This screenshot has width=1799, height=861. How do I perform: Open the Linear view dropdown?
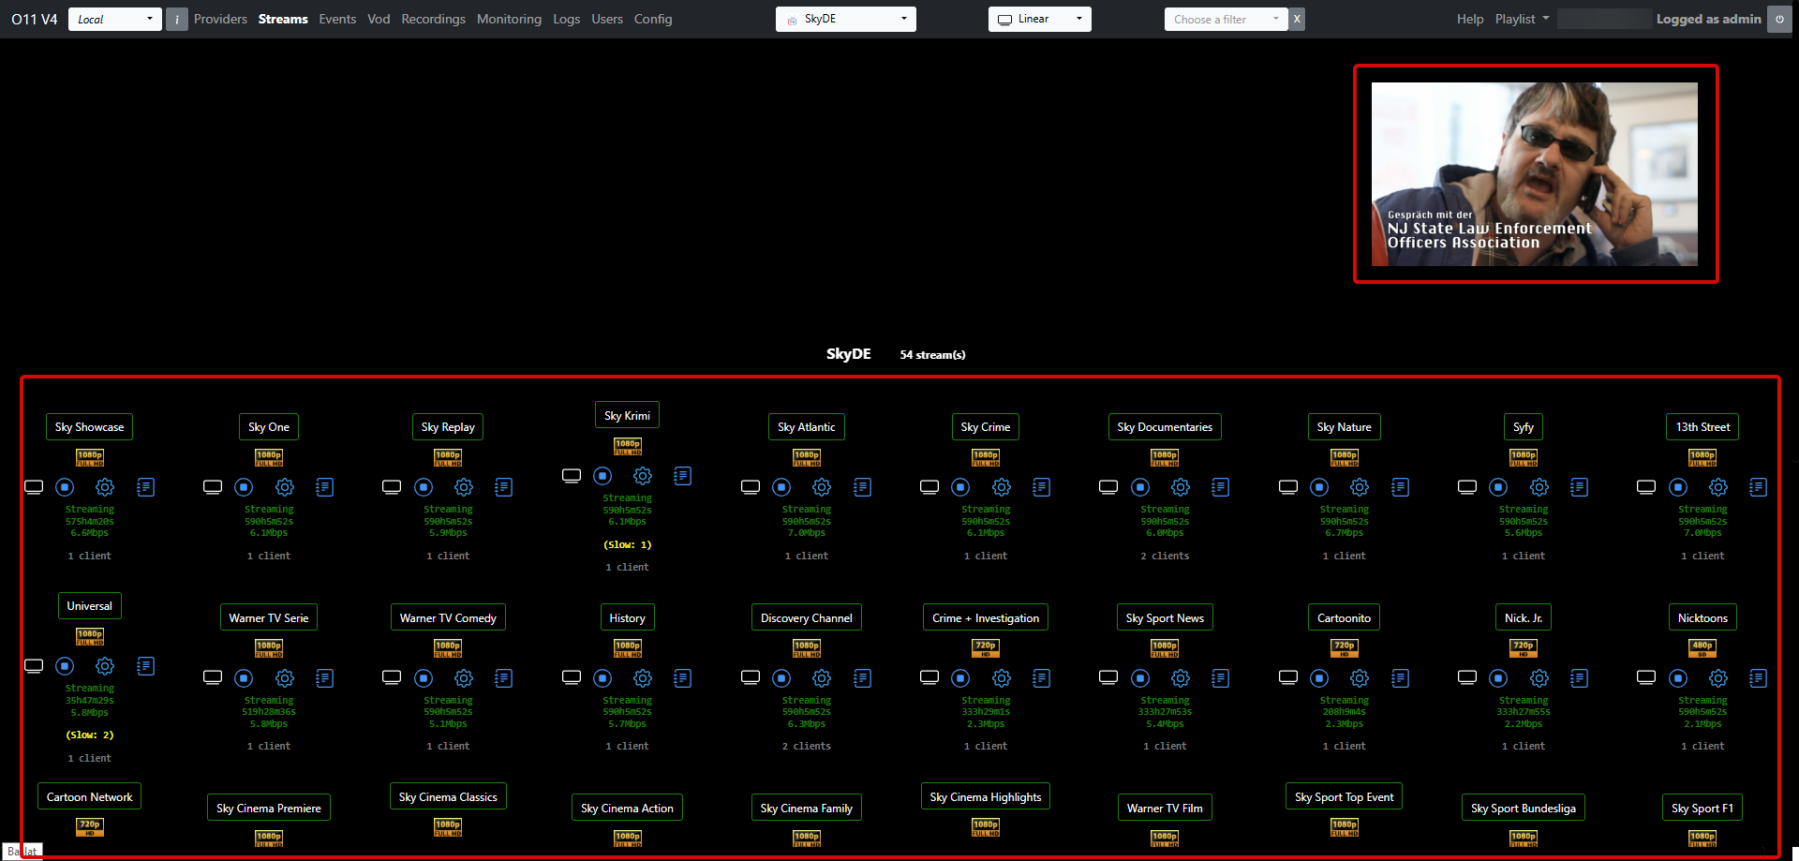pos(1040,19)
